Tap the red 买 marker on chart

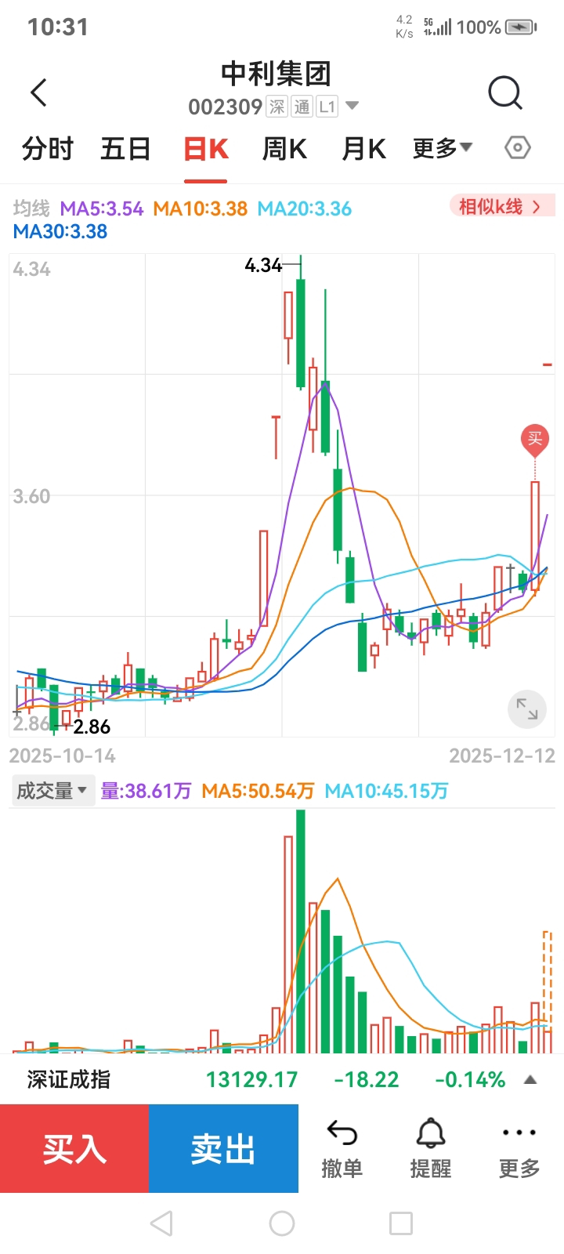535,440
